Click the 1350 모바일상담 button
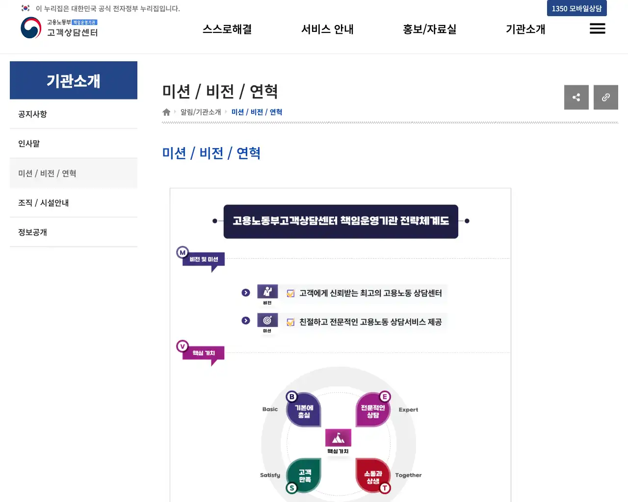This screenshot has width=628, height=502. click(576, 8)
